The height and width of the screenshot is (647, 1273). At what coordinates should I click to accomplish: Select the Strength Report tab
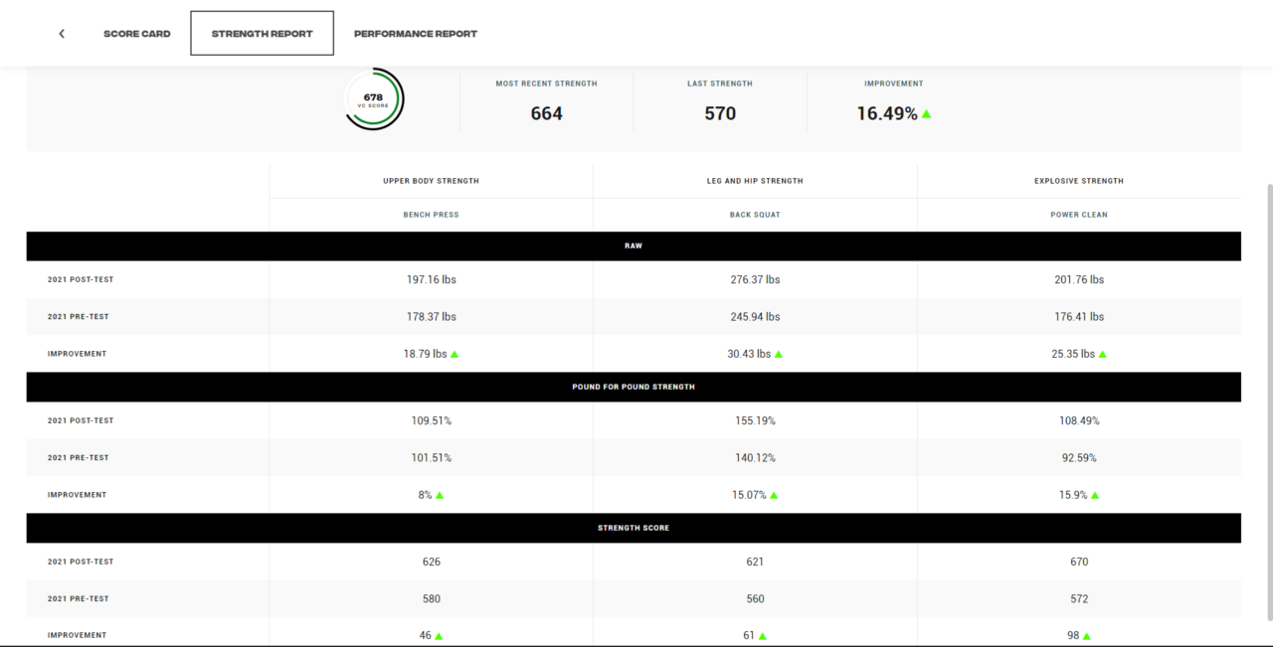pos(262,34)
